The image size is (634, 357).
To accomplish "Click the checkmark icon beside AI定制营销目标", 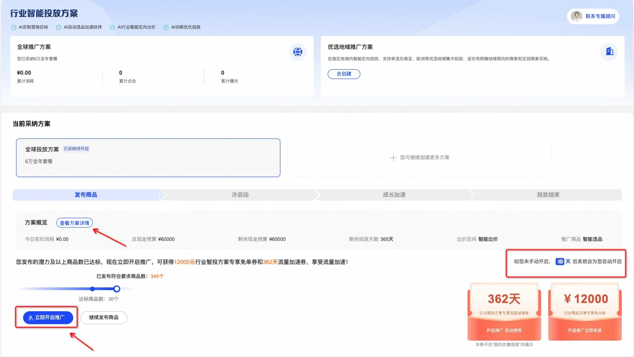I will pos(14,27).
